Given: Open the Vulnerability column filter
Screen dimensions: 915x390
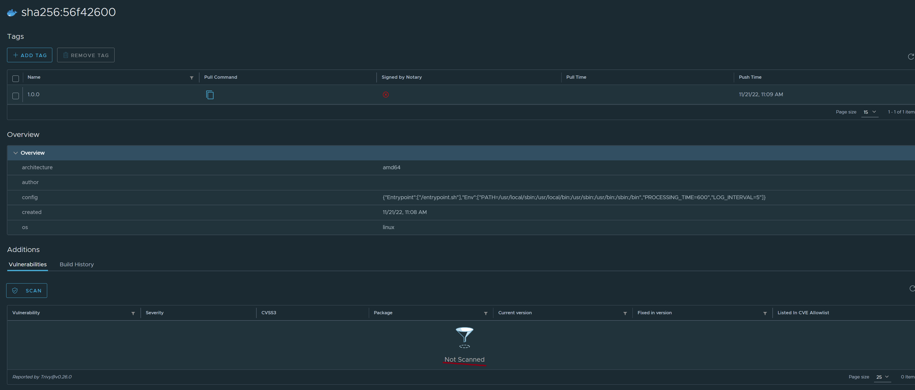Looking at the screenshot, I should pyautogui.click(x=133, y=313).
